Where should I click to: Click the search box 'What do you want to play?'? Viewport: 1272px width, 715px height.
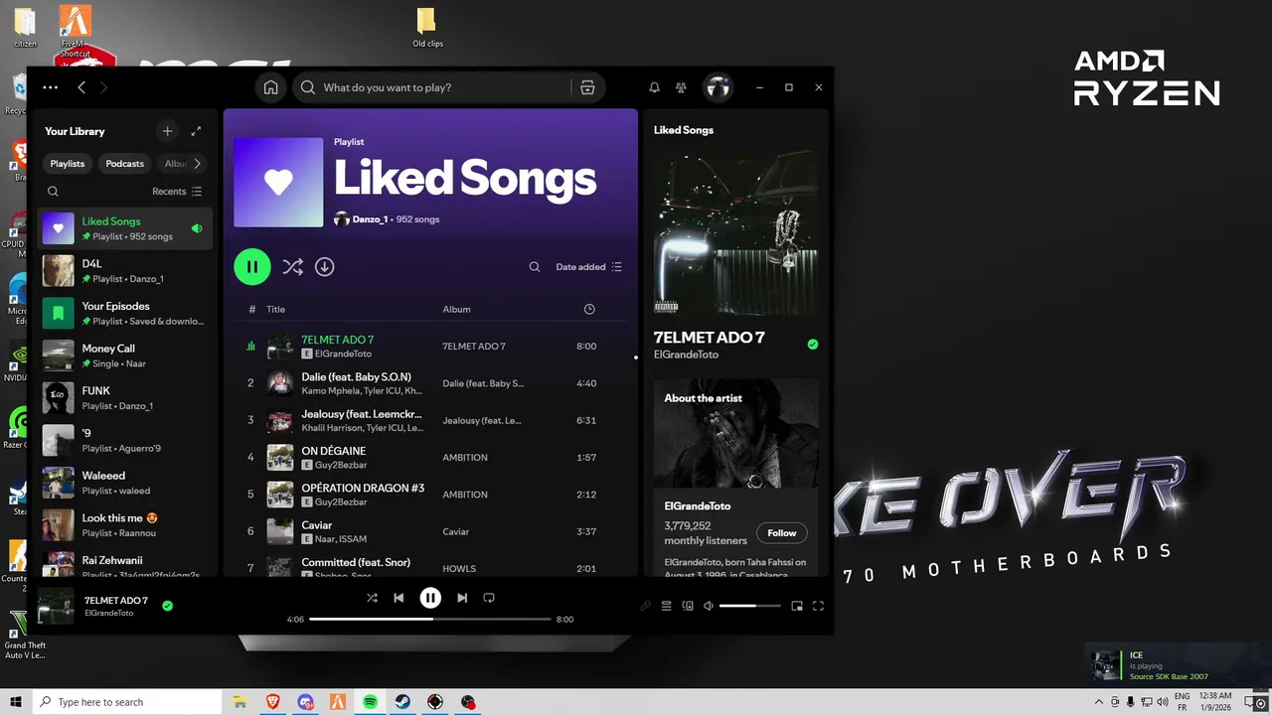445,87
